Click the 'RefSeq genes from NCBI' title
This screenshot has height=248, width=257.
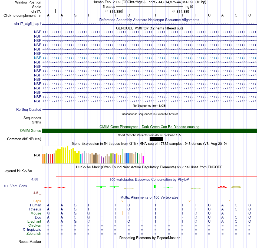click(150, 106)
